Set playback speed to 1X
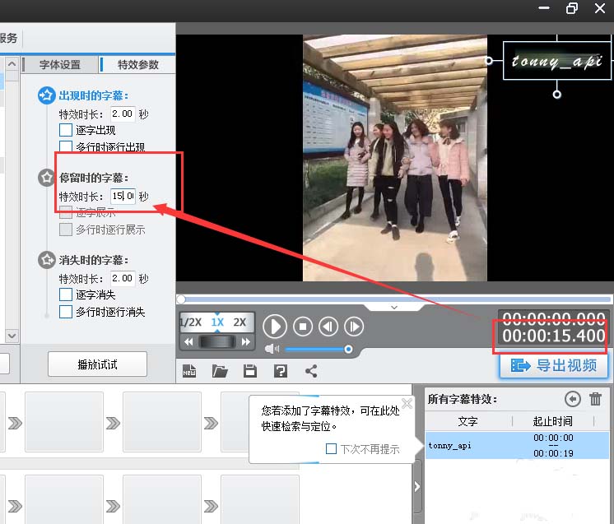The height and width of the screenshot is (524, 614). click(217, 322)
